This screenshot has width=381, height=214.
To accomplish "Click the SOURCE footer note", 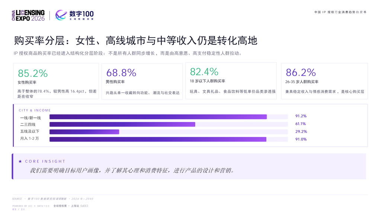I will [53, 199].
